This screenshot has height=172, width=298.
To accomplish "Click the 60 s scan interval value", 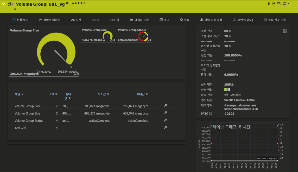I will point(227,31).
